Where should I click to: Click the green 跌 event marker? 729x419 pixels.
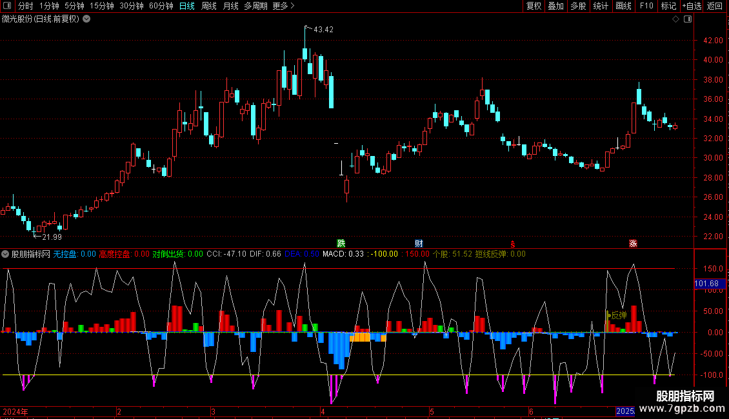pyautogui.click(x=341, y=244)
